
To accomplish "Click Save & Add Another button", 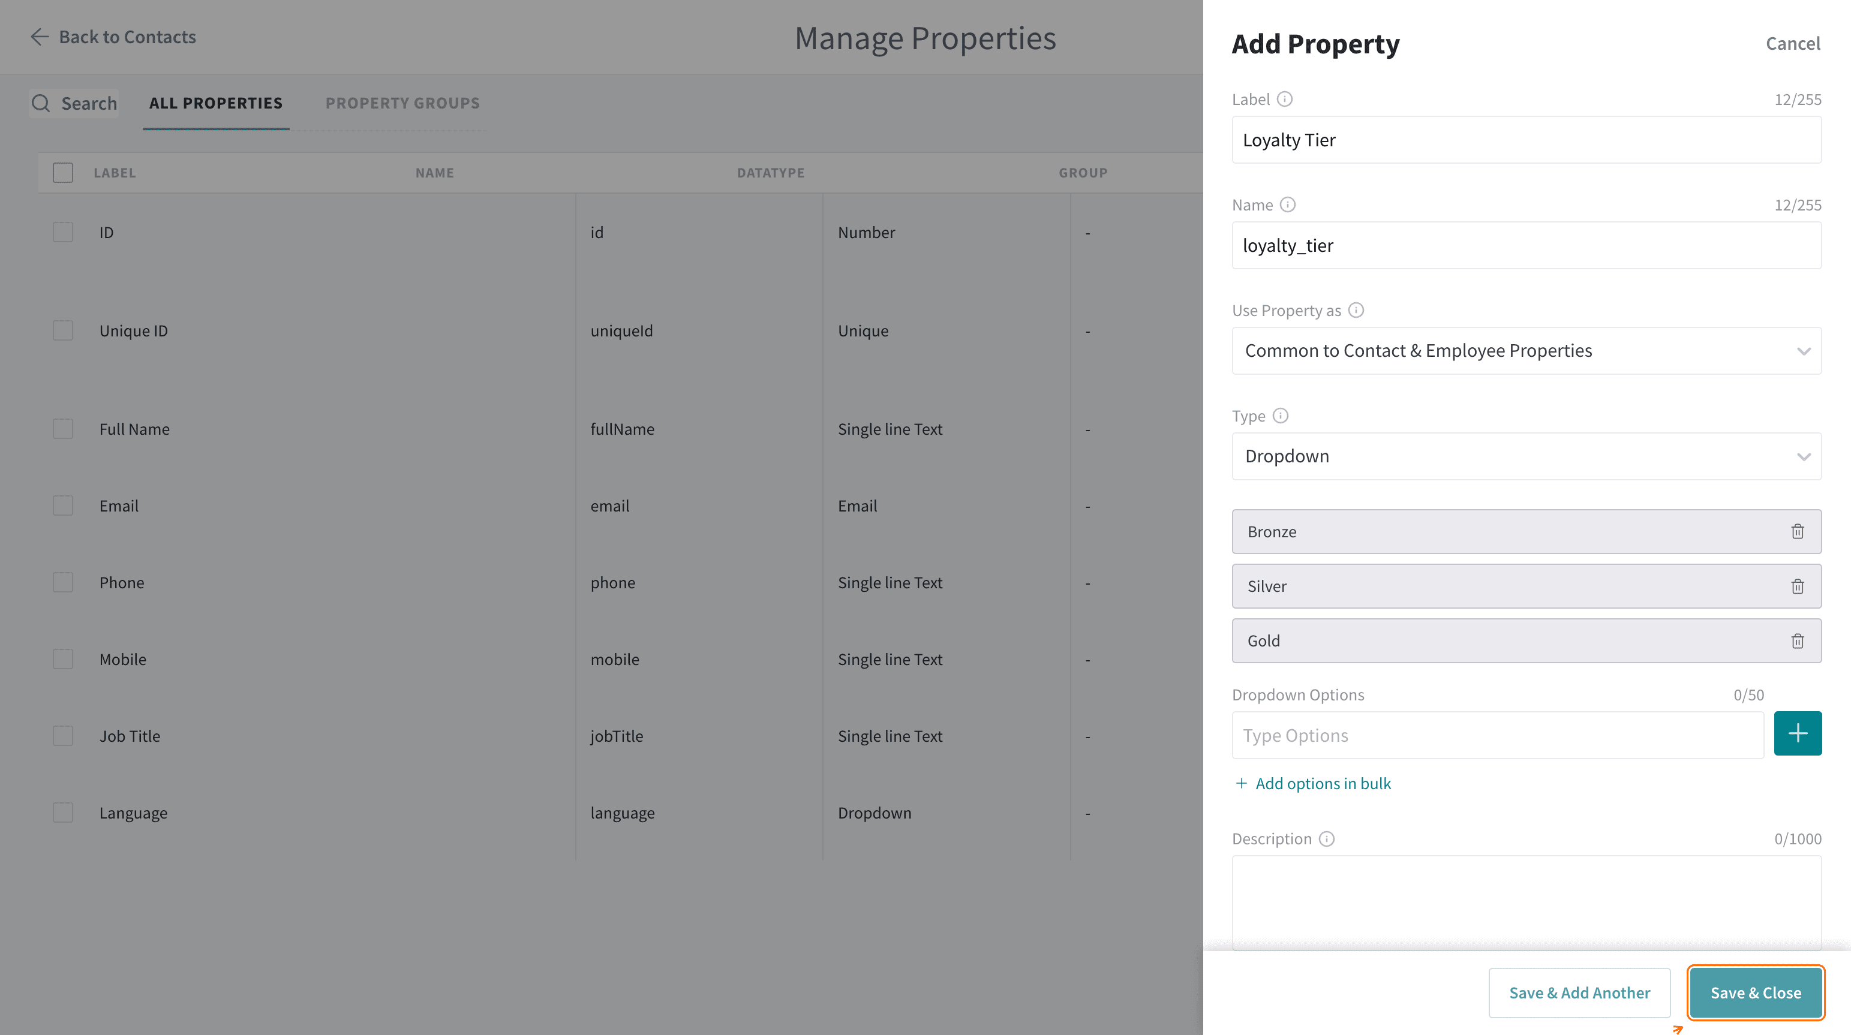I will [x=1579, y=992].
